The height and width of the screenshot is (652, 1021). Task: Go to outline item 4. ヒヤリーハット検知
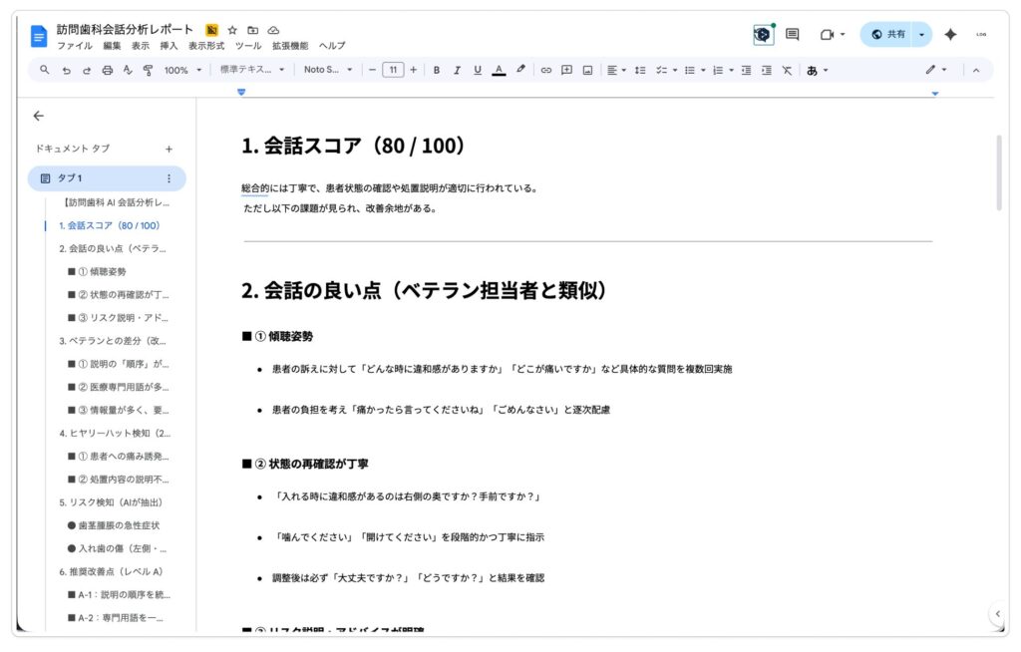click(x=115, y=433)
